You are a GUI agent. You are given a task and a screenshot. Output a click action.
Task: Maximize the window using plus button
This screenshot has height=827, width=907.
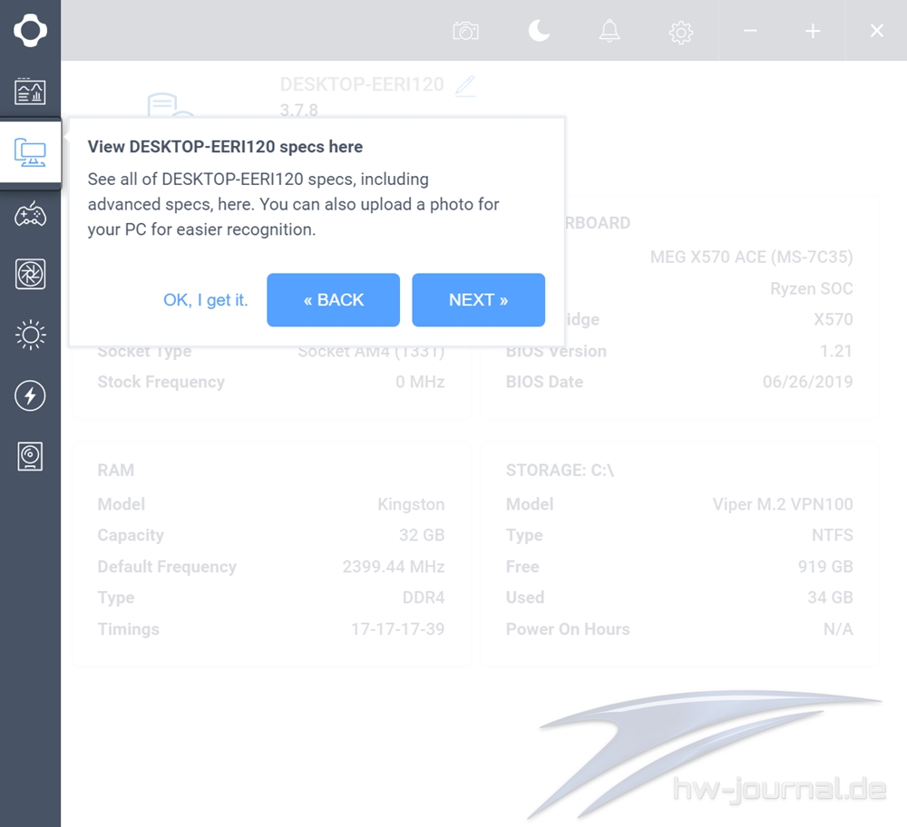[813, 31]
